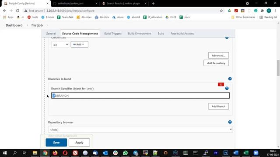This screenshot has height=157, width=280.
Task: Switch to the General tab
Action: point(51,34)
